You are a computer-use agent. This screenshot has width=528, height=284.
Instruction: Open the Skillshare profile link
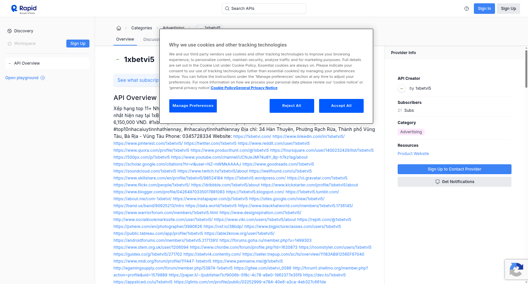[x=168, y=178]
